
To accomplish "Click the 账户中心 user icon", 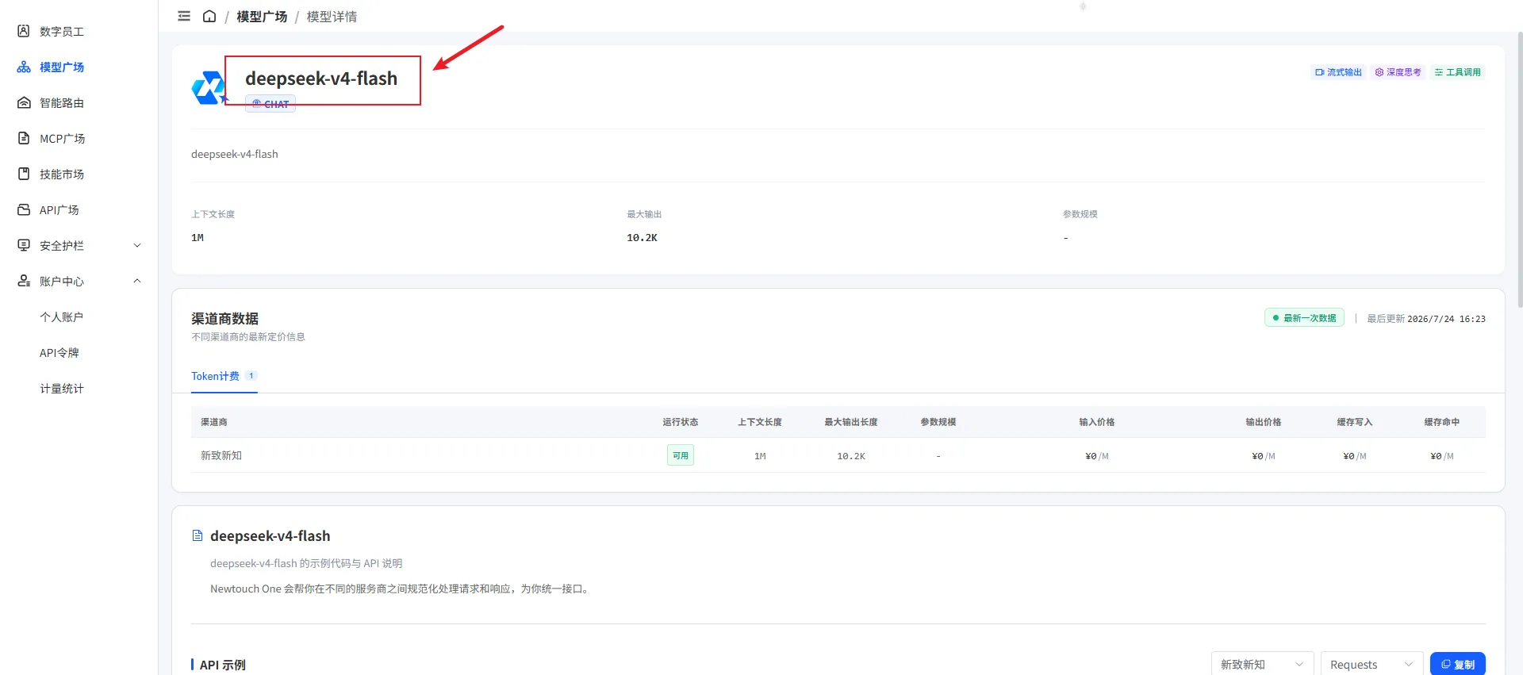I will (24, 281).
